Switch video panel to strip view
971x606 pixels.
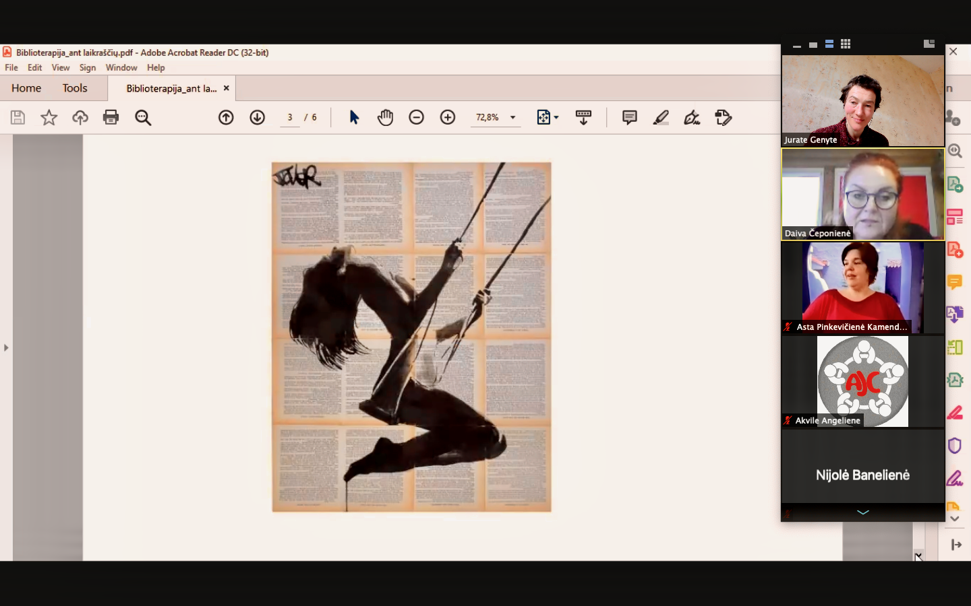pyautogui.click(x=829, y=44)
